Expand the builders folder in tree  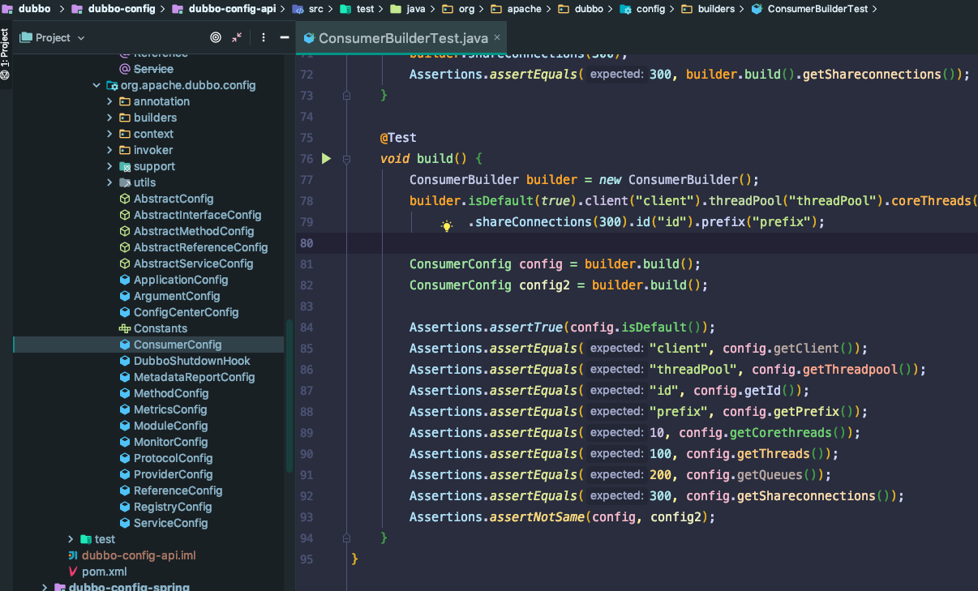[110, 118]
